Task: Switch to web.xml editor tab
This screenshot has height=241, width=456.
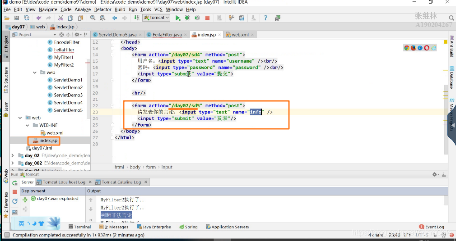Action: [x=240, y=35]
